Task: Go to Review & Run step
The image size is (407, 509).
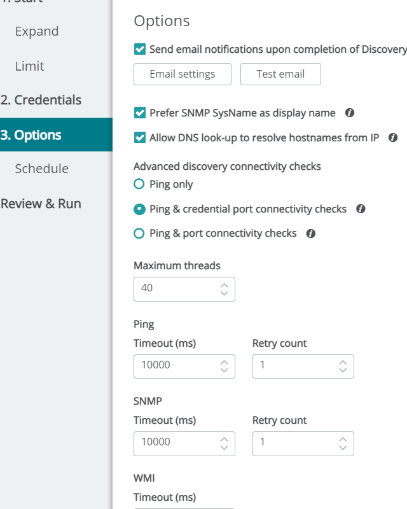Action: tap(41, 204)
